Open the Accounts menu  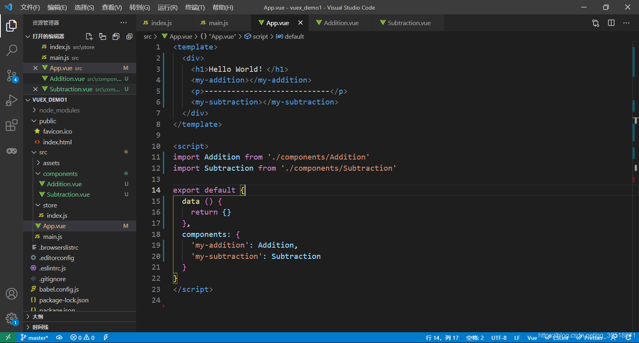pos(12,294)
